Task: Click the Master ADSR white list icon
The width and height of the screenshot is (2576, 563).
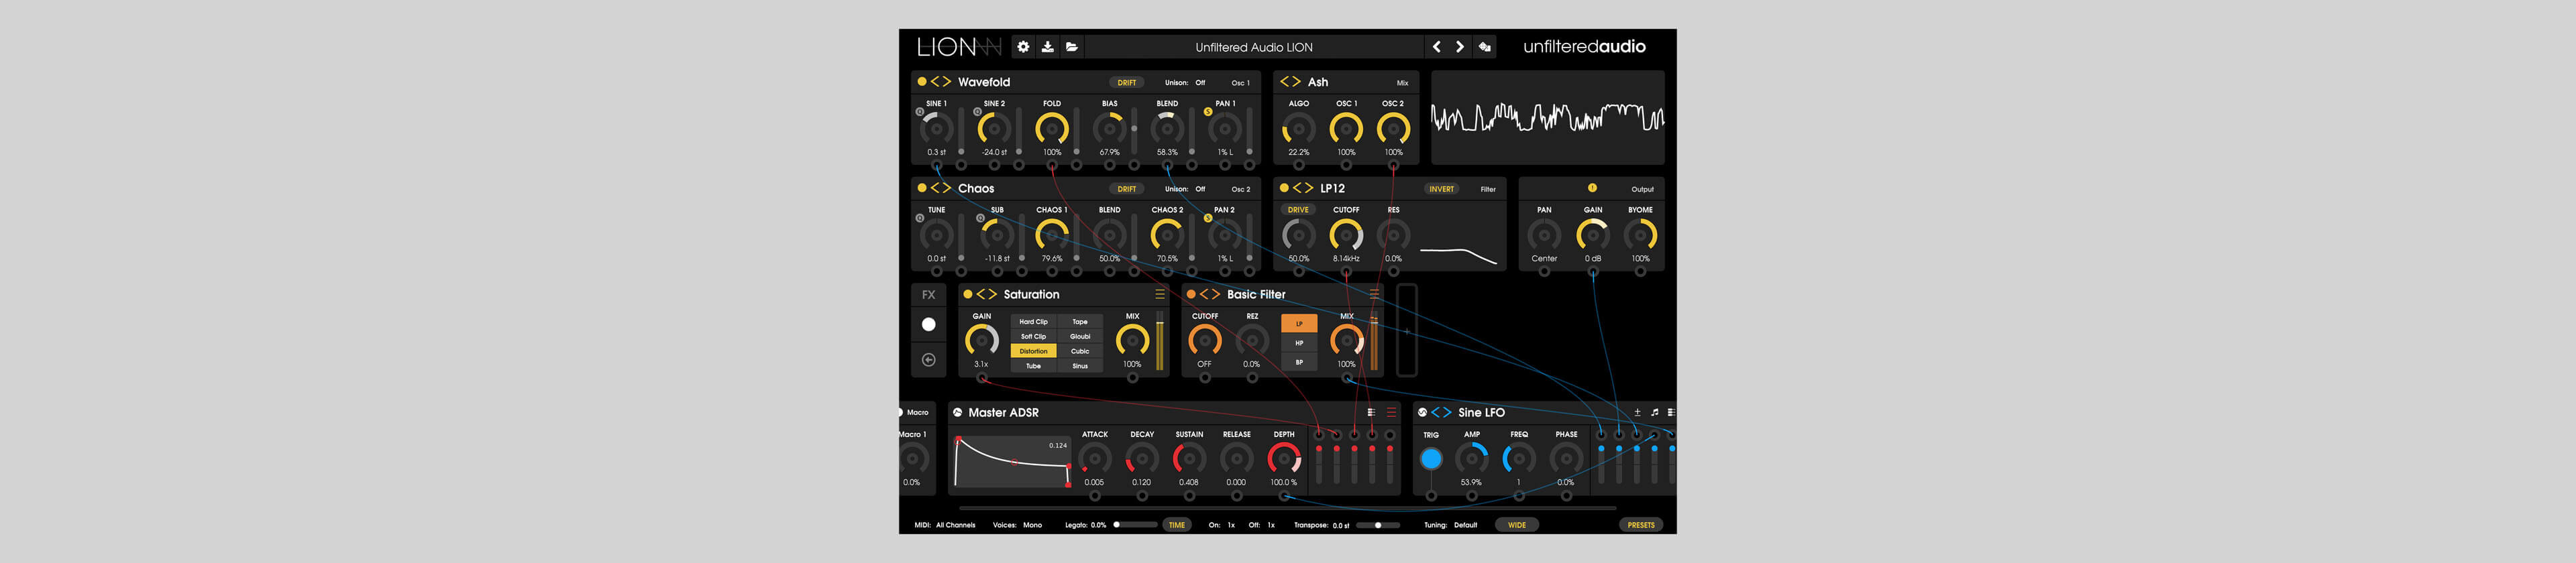Action: 1371,412
